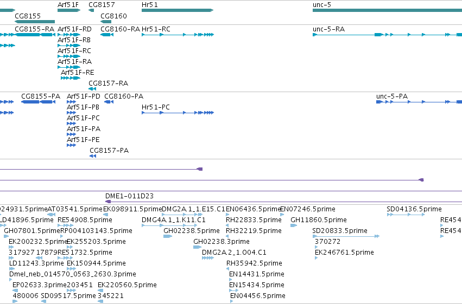Click the CG8155-PA protein label
Screen dimensions: 462x304
pos(41,96)
